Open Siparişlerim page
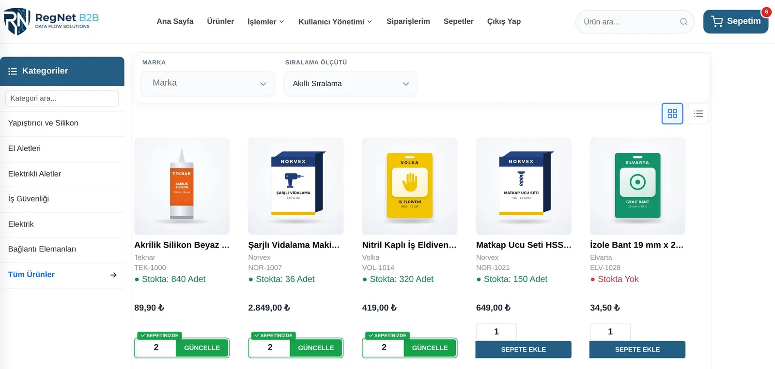This screenshot has width=775, height=369. pos(408,21)
